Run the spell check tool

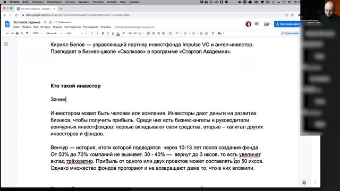pyautogui.click(x=22, y=33)
